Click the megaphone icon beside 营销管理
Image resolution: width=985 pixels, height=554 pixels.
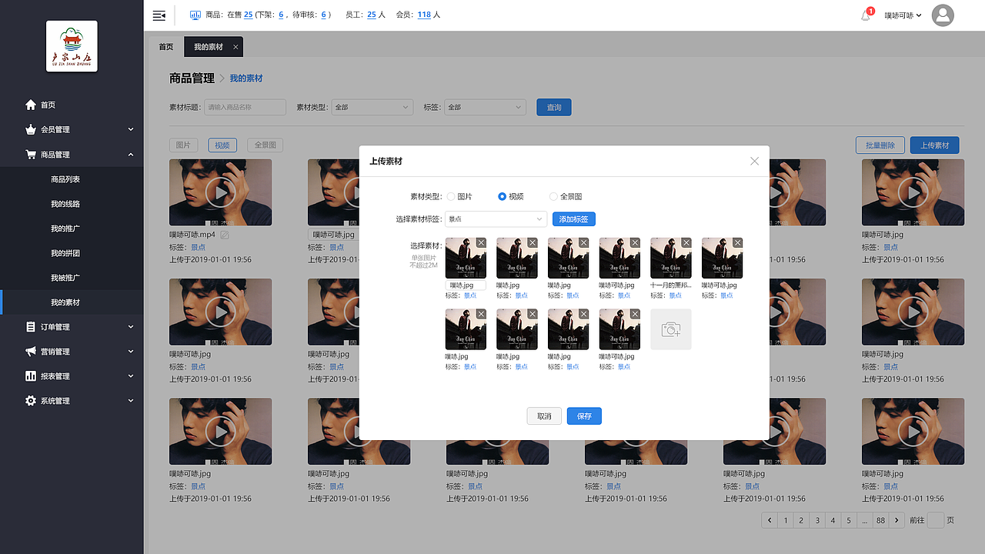pos(31,352)
